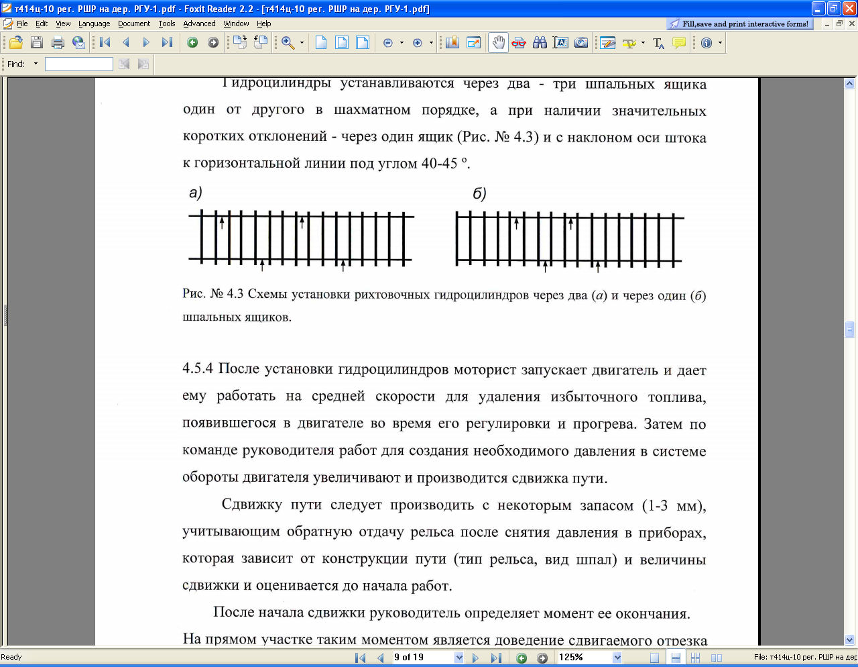Image resolution: width=858 pixels, height=667 pixels.
Task: Rotate pages clockwise icon
Action: point(239,43)
